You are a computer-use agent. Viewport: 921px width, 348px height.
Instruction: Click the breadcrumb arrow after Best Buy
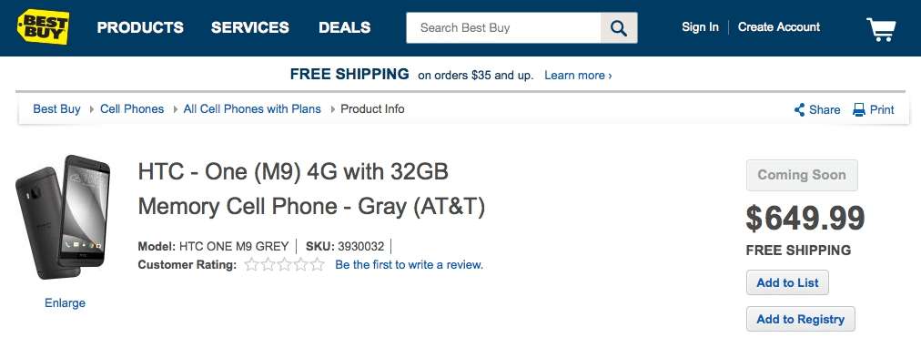[92, 108]
